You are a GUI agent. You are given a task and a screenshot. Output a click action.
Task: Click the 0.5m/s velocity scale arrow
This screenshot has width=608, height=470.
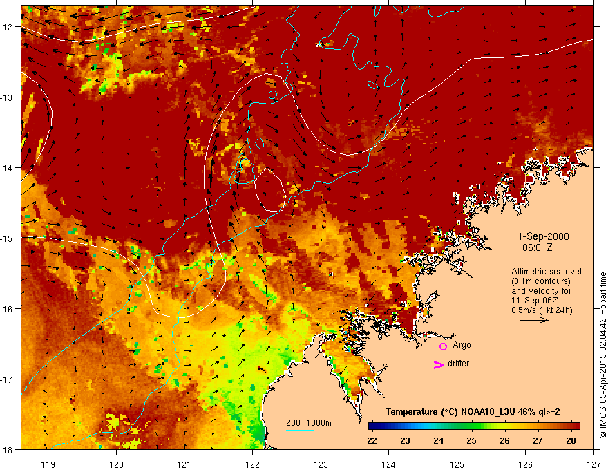point(534,320)
